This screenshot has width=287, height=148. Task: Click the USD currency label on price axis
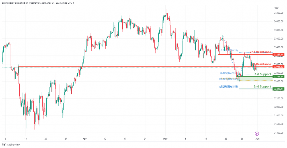click(276, 8)
